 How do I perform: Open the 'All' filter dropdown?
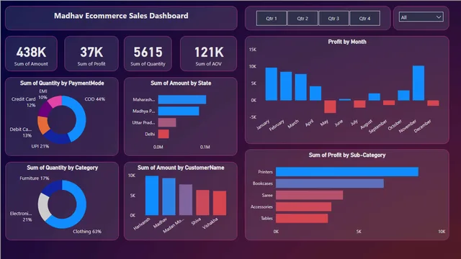coord(421,17)
